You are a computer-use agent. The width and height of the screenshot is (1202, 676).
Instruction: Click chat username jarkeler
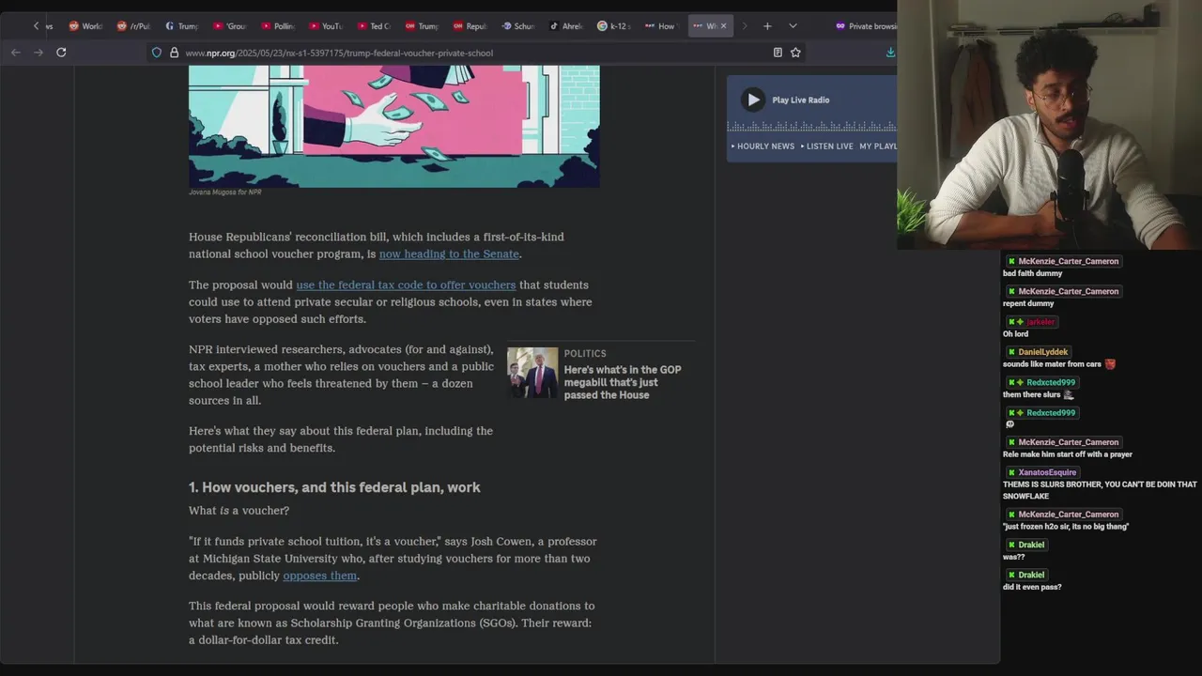1041,322
